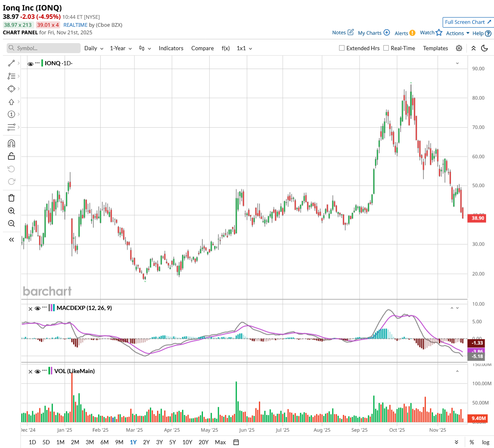Select the 6M time range
This screenshot has height=448, width=494.
[x=104, y=442]
